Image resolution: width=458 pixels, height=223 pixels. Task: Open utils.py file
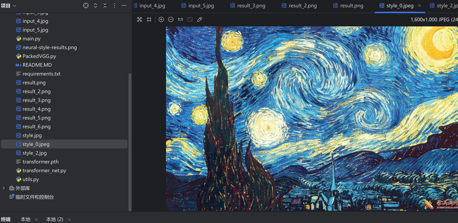31,179
